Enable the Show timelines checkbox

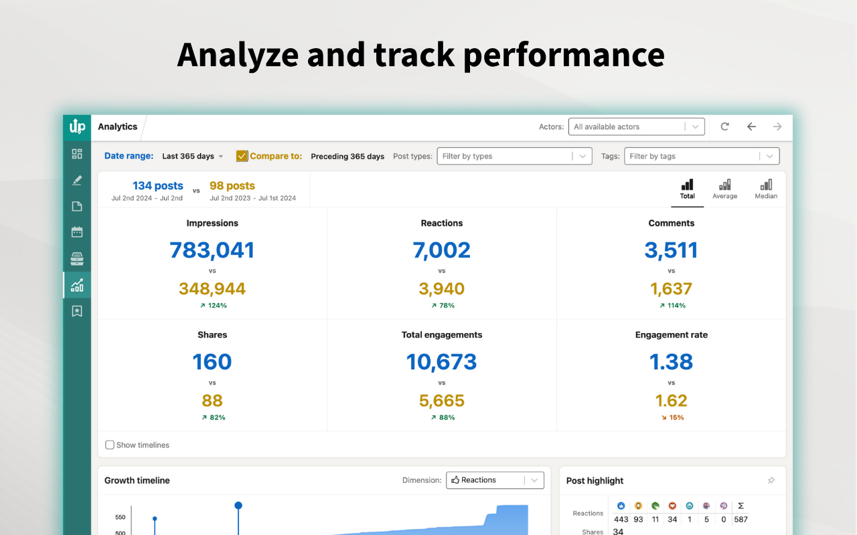pyautogui.click(x=110, y=445)
